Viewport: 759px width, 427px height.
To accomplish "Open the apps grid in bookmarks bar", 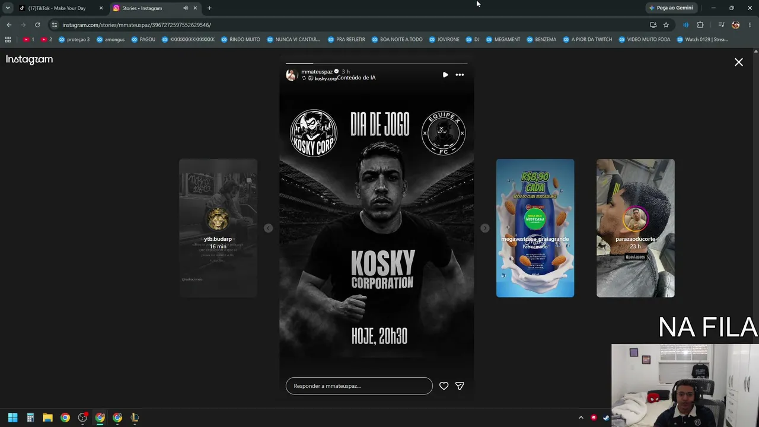I will tap(8, 40).
